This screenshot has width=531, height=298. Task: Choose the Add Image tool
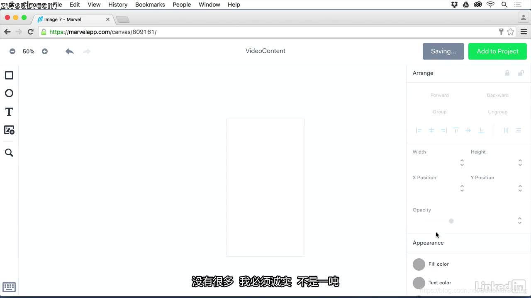click(x=9, y=130)
